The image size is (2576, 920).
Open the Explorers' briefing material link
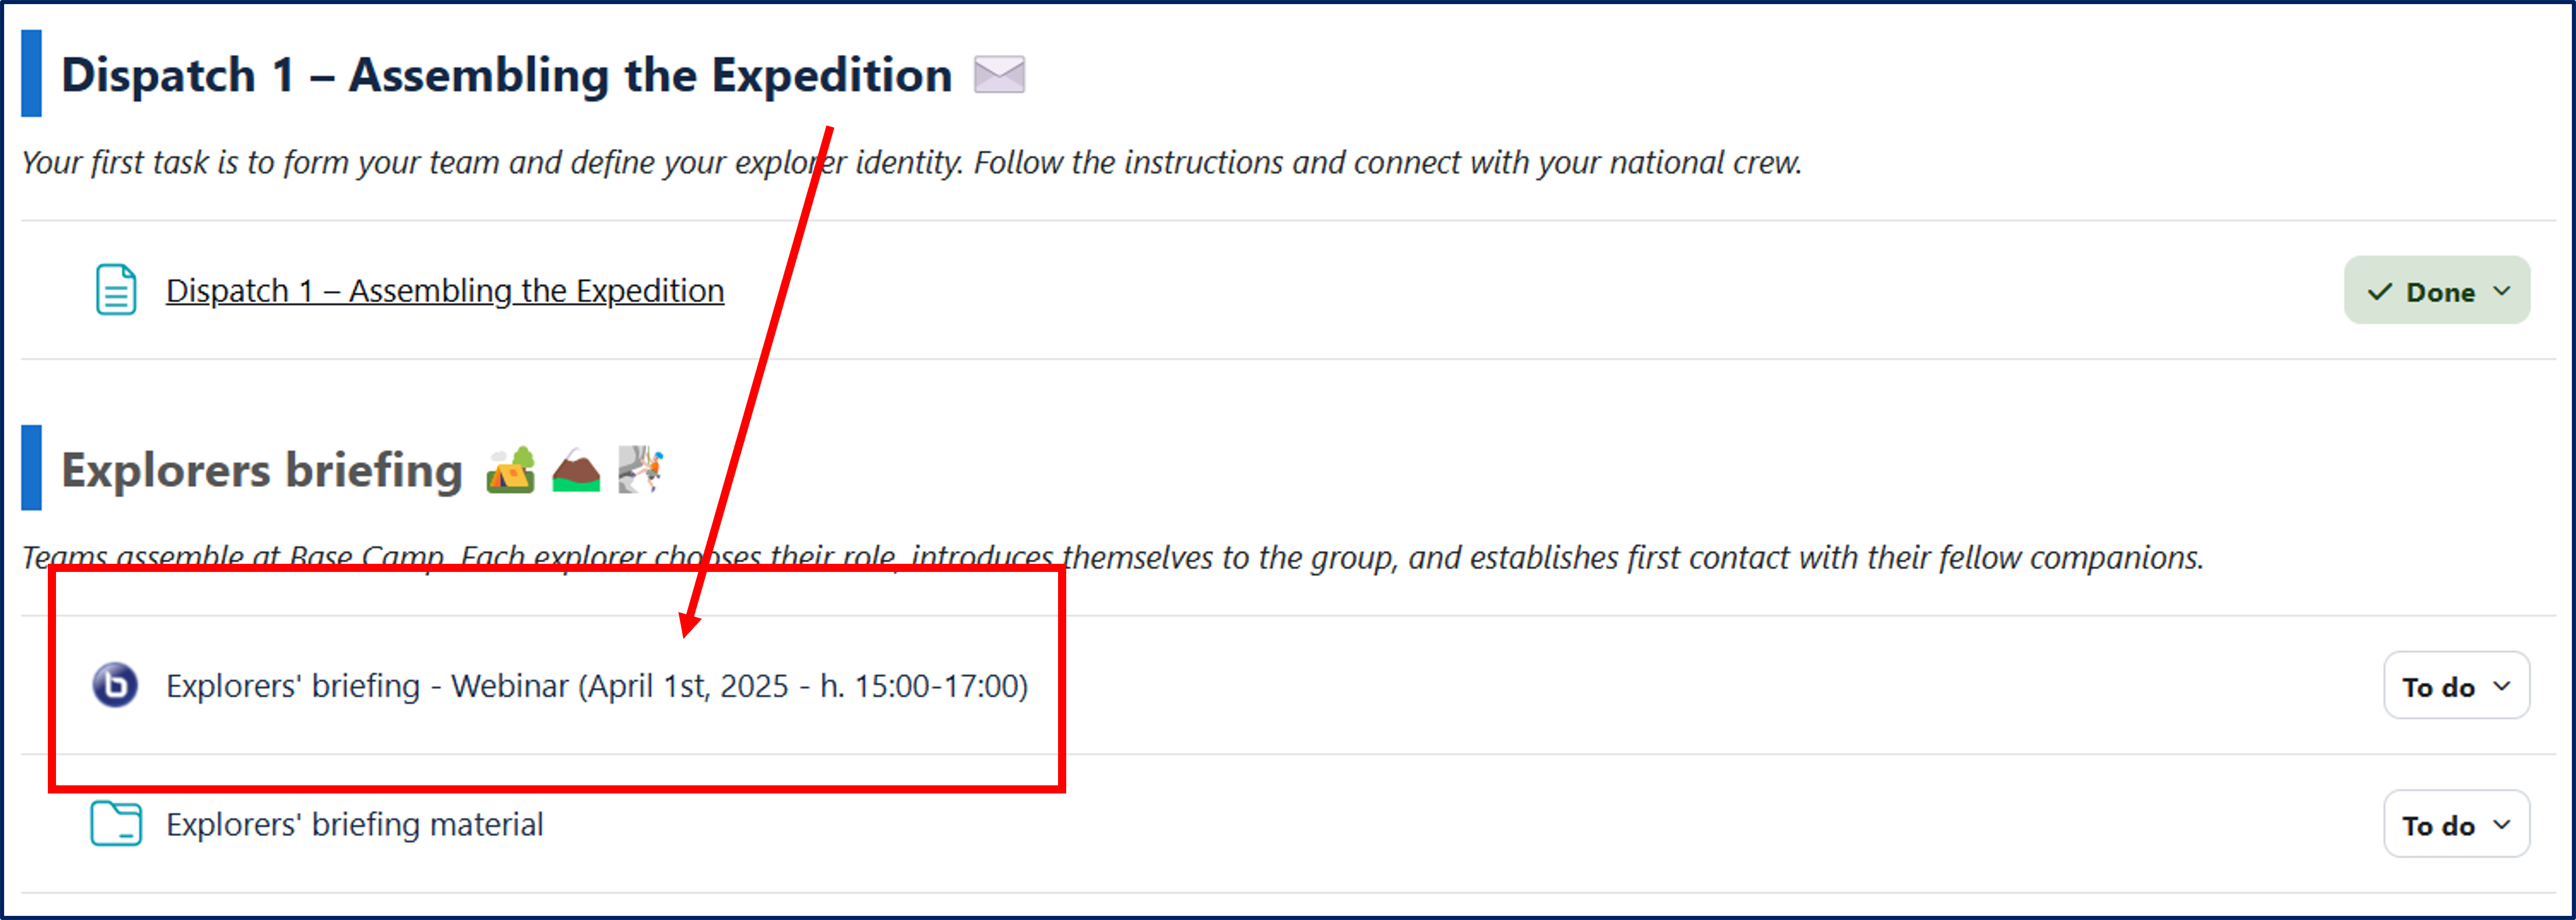coord(355,825)
